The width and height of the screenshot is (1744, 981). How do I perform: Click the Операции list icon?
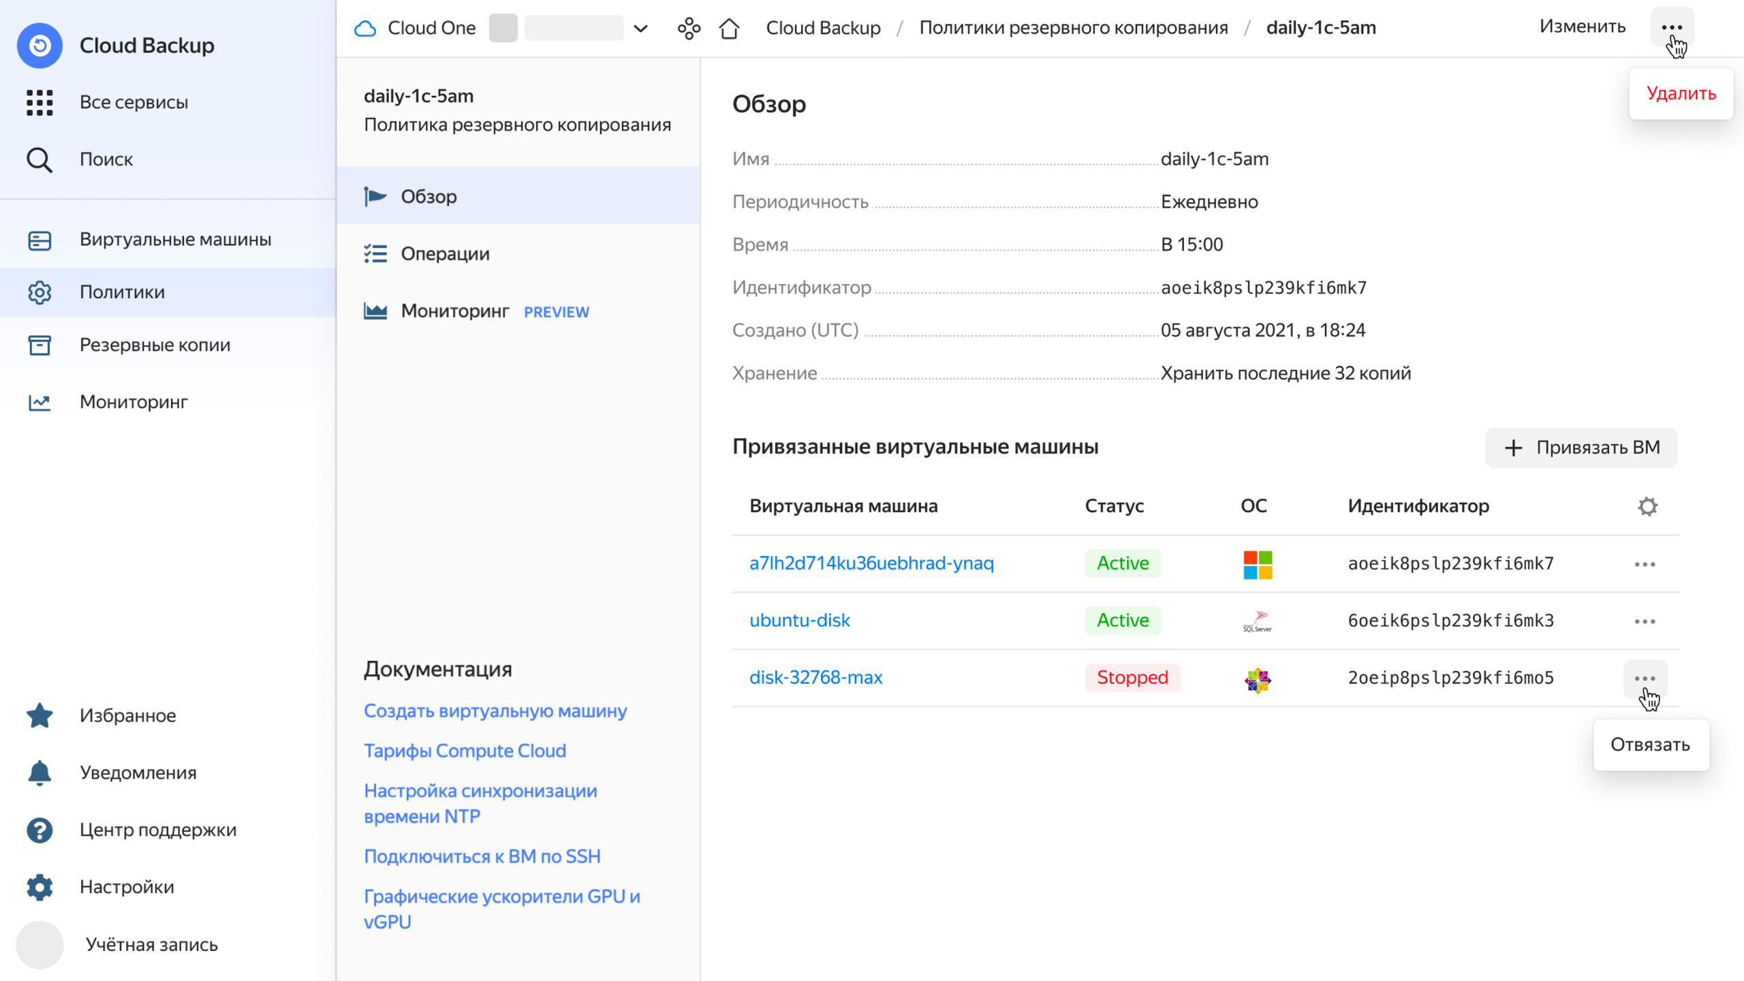pyautogui.click(x=375, y=253)
